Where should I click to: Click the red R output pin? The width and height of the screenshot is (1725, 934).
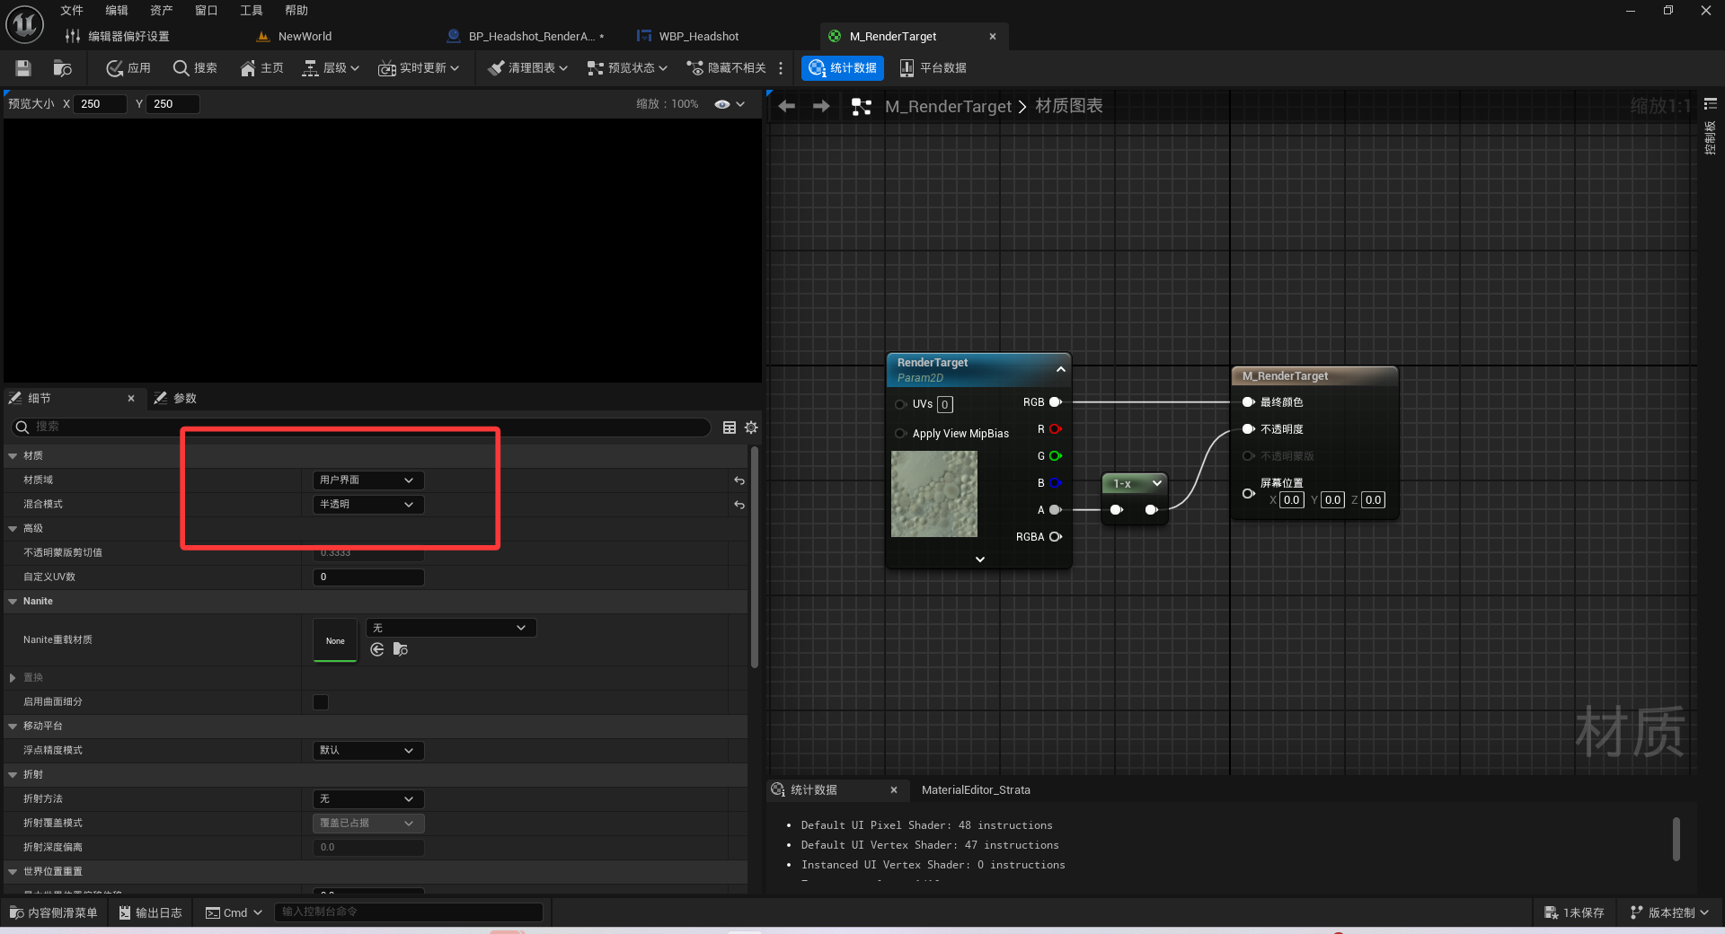tap(1056, 429)
